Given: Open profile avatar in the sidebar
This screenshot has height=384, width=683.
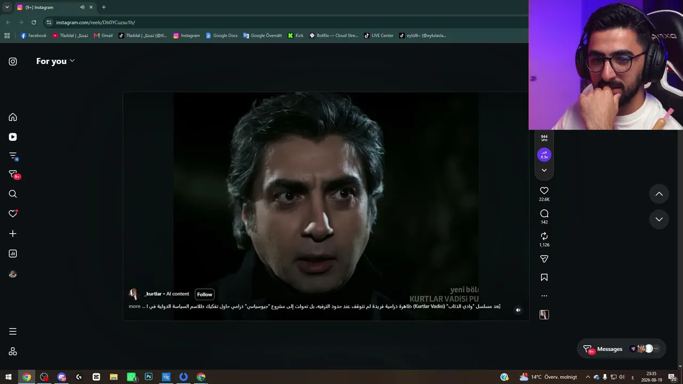Looking at the screenshot, I should click(13, 274).
